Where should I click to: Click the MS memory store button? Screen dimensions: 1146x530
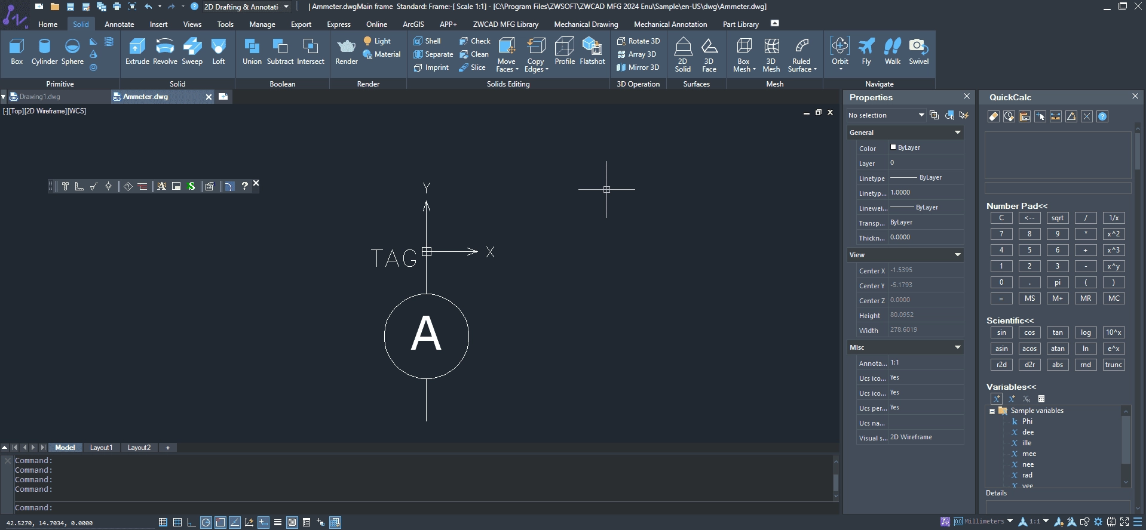tap(1029, 298)
